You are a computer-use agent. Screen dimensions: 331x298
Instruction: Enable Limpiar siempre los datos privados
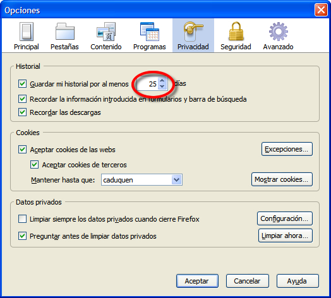click(x=22, y=219)
